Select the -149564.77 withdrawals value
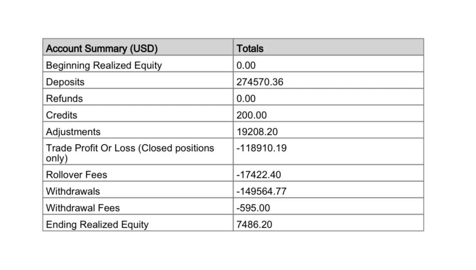476x270 pixels. coord(262,191)
